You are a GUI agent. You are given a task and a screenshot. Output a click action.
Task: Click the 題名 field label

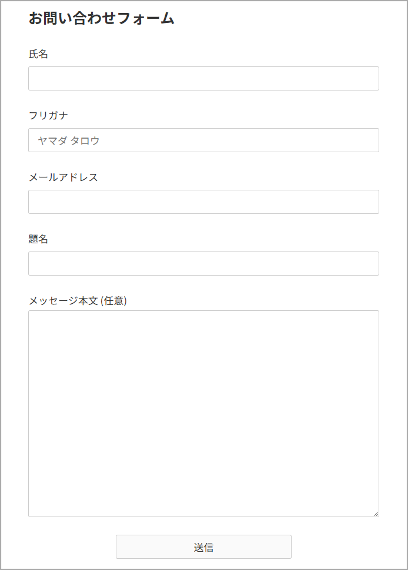pos(38,239)
